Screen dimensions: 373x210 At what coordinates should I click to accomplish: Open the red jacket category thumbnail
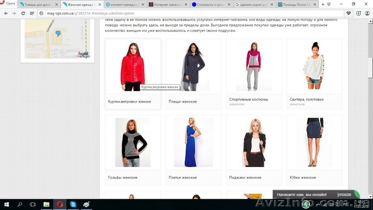click(133, 67)
